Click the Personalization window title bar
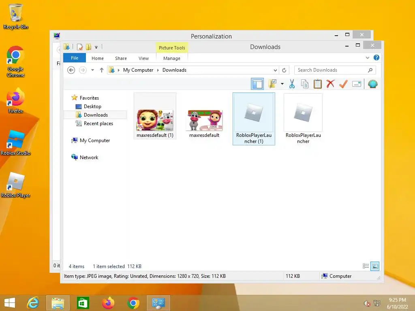The height and width of the screenshot is (311, 415). coord(211,36)
